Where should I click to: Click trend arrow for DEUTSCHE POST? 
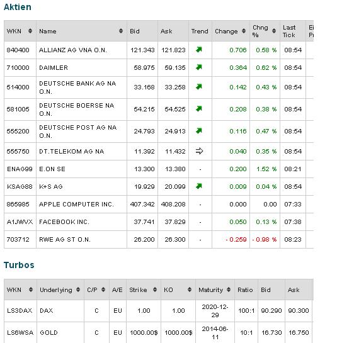click(199, 131)
